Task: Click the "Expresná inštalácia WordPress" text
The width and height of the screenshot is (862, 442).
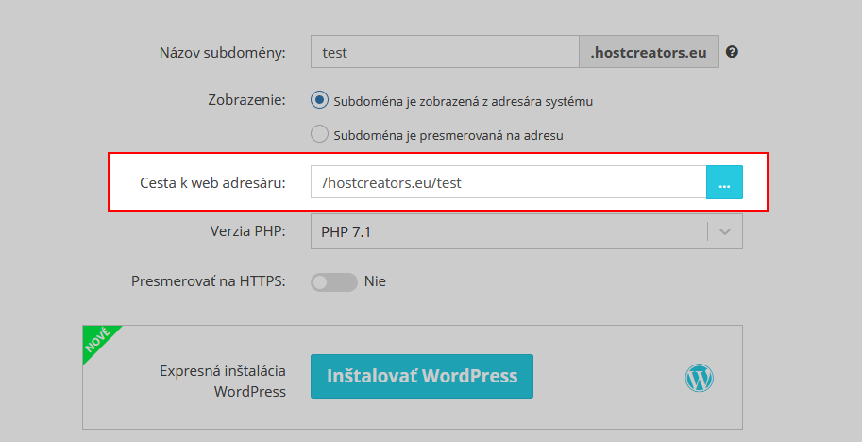Action: (x=223, y=381)
